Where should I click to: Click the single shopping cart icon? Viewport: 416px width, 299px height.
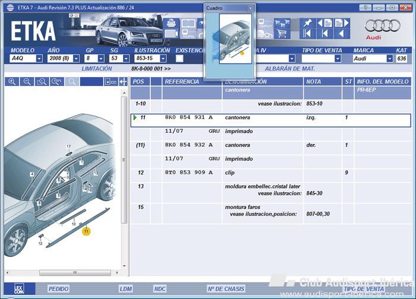tap(282, 34)
